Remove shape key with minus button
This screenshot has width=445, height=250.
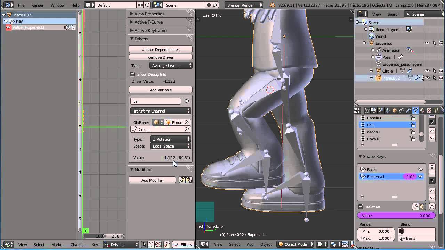point(432,174)
